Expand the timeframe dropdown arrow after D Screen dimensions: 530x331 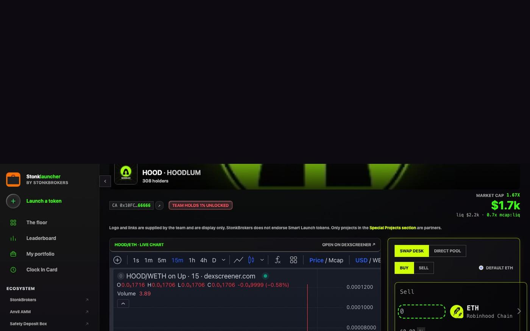tap(223, 260)
